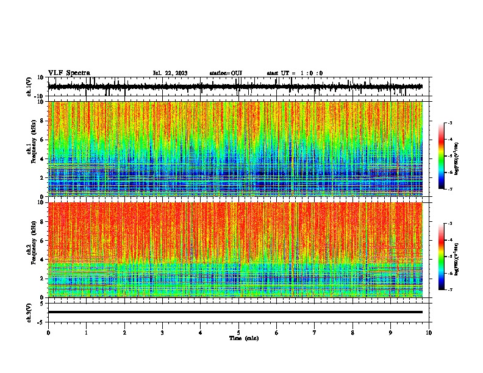Select the "ch.3(V)" vertical axis label
Image resolution: width=483 pixels, height=373 pixels.
(29, 313)
